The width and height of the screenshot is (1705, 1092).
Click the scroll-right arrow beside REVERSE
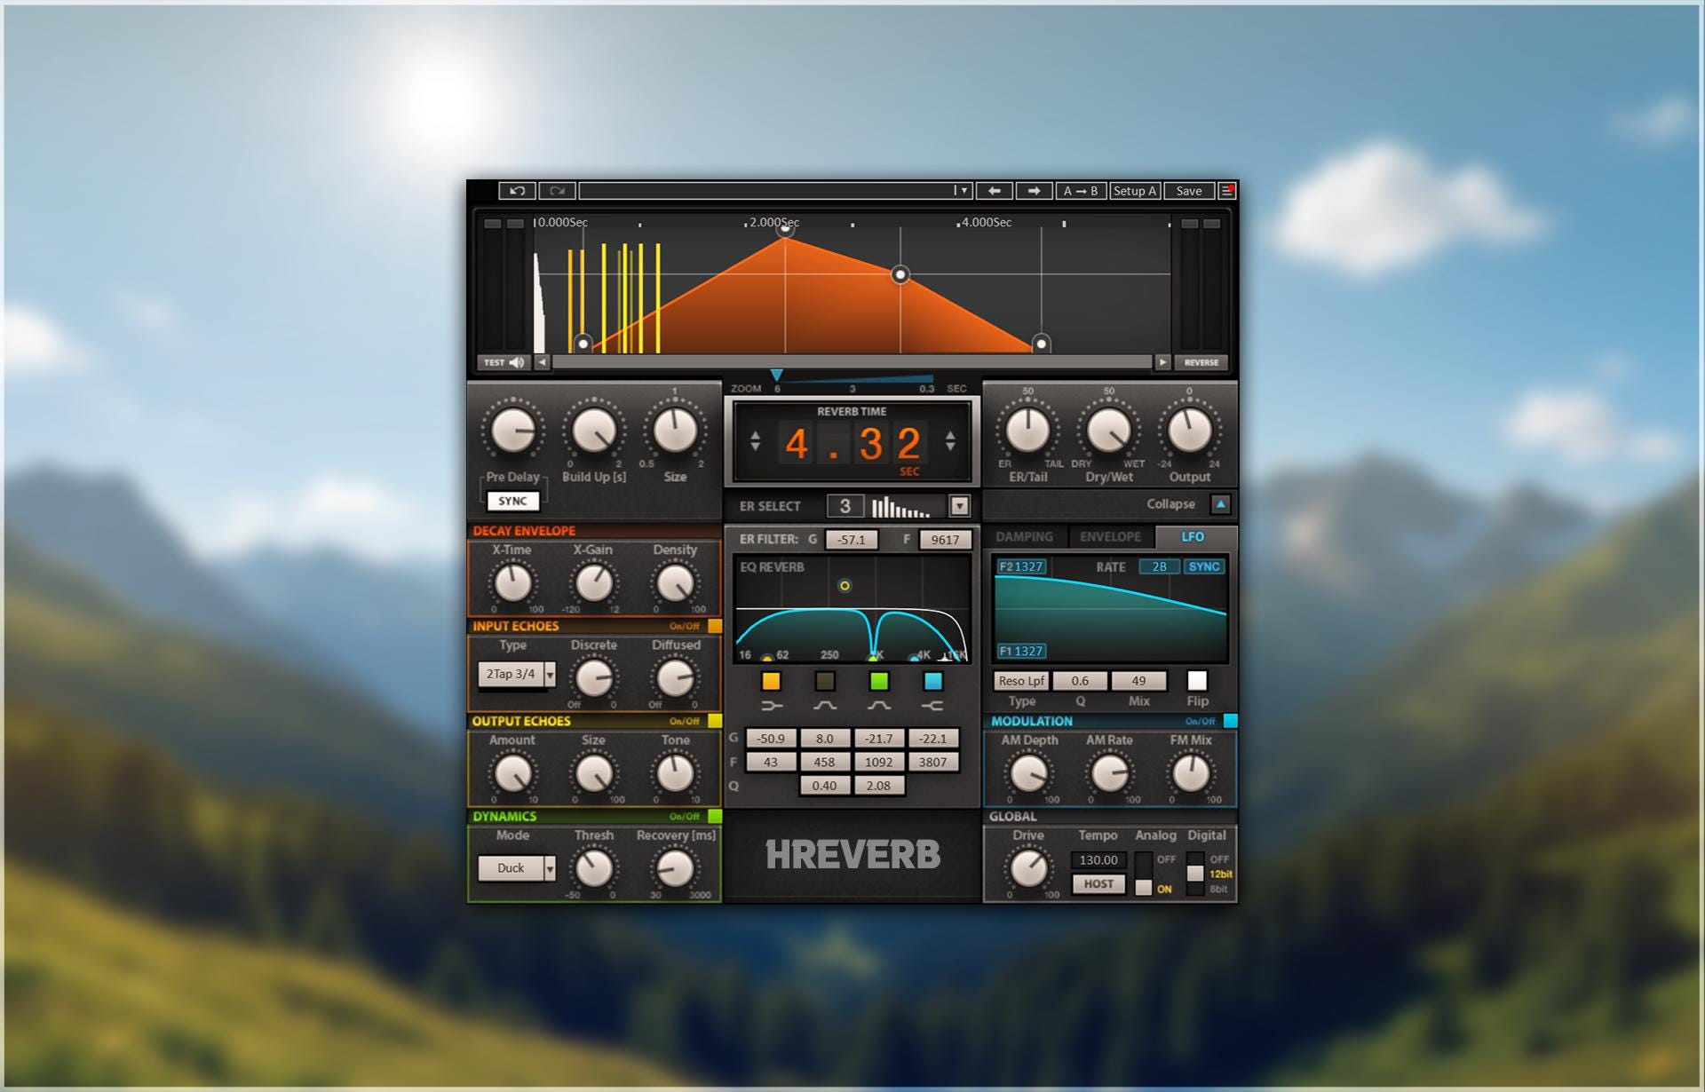1162,362
